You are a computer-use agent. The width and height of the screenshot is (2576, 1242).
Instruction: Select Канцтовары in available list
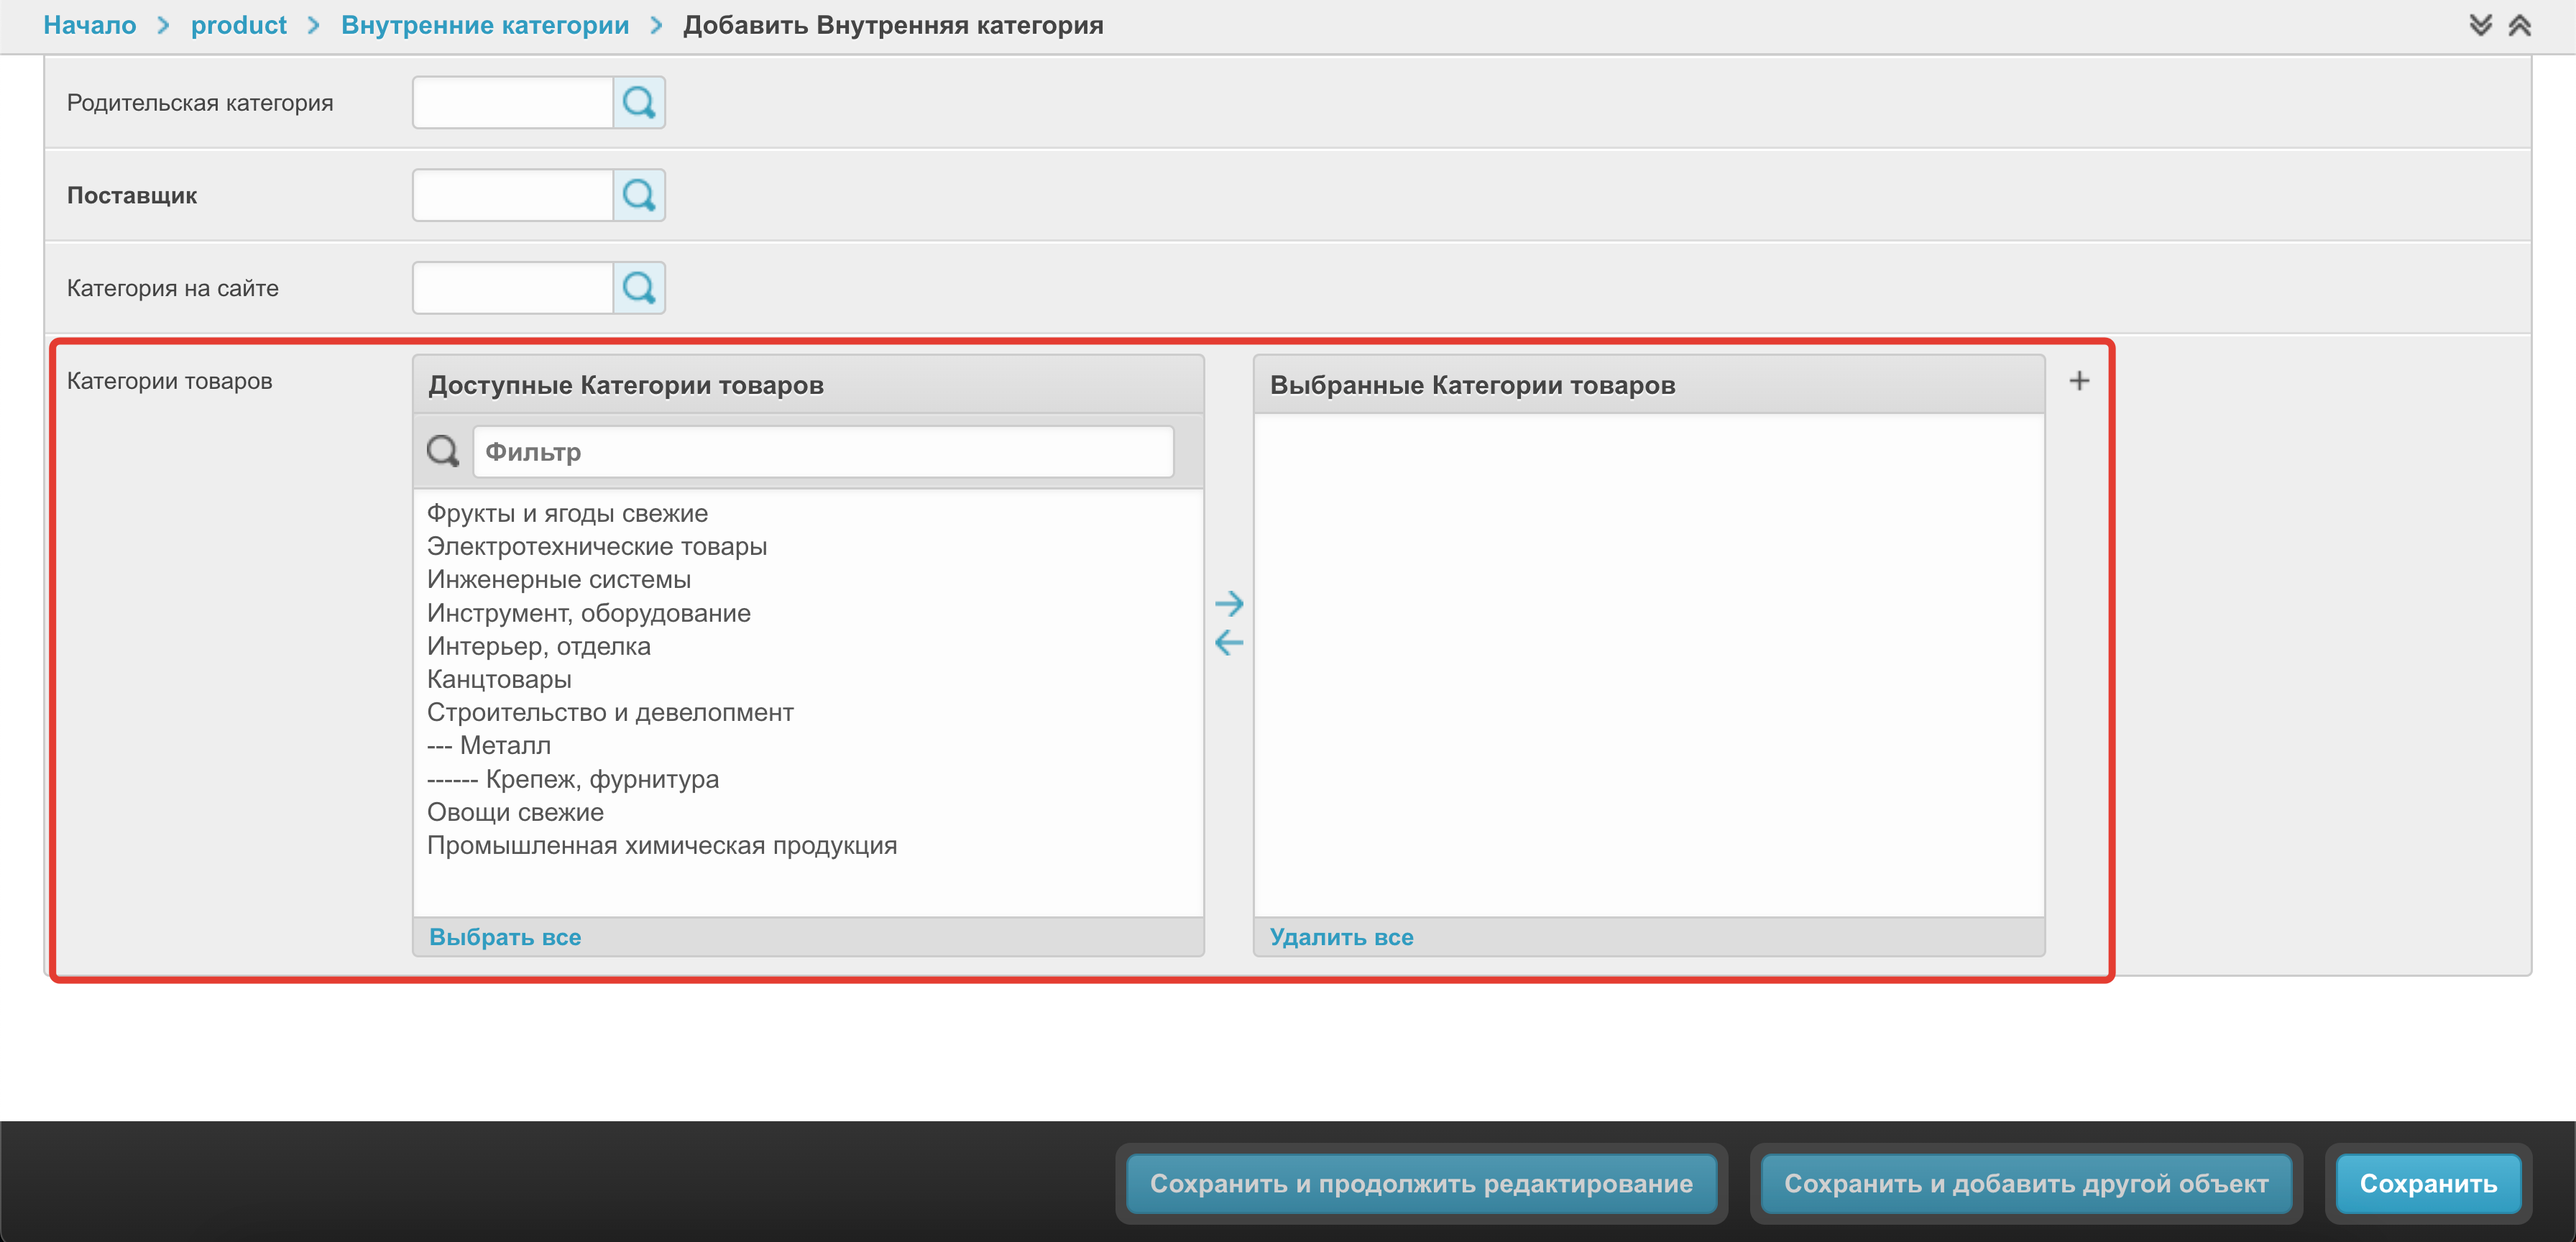pos(499,680)
